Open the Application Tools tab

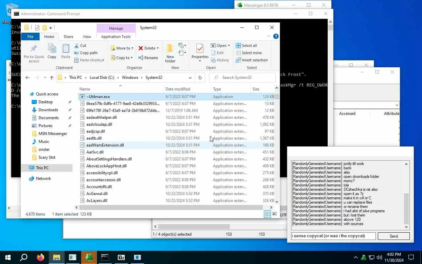click(x=116, y=37)
